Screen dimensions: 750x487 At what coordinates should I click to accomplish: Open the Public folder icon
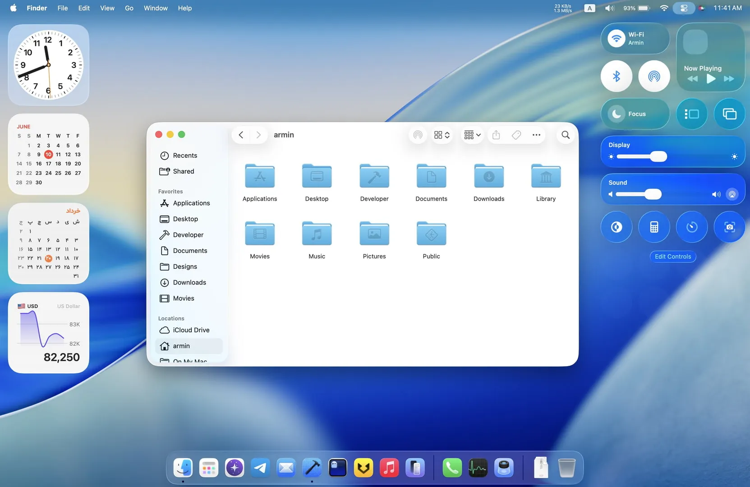point(431,233)
